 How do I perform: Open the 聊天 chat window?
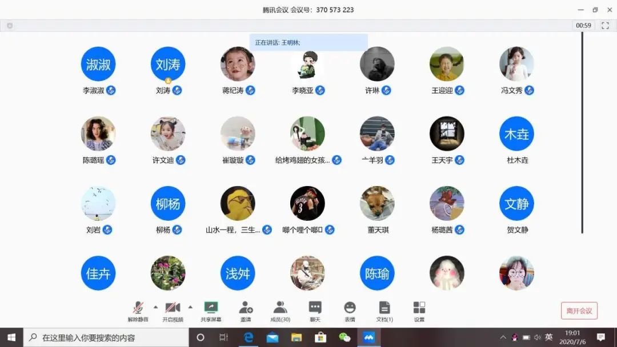pyautogui.click(x=315, y=311)
